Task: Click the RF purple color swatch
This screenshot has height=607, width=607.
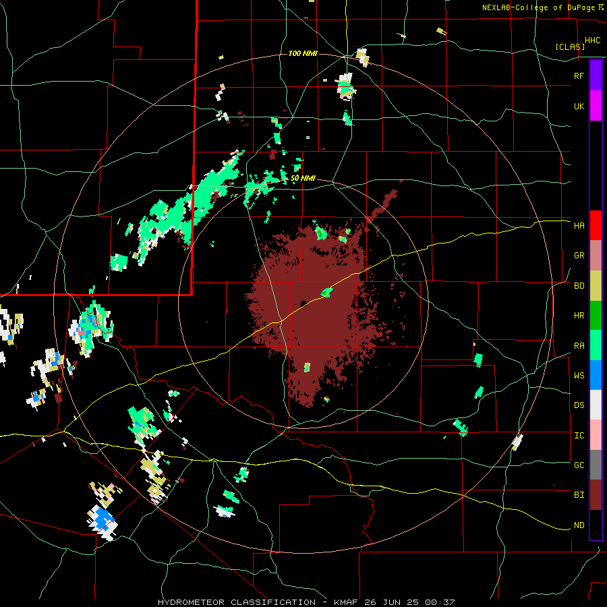Action: [x=596, y=76]
